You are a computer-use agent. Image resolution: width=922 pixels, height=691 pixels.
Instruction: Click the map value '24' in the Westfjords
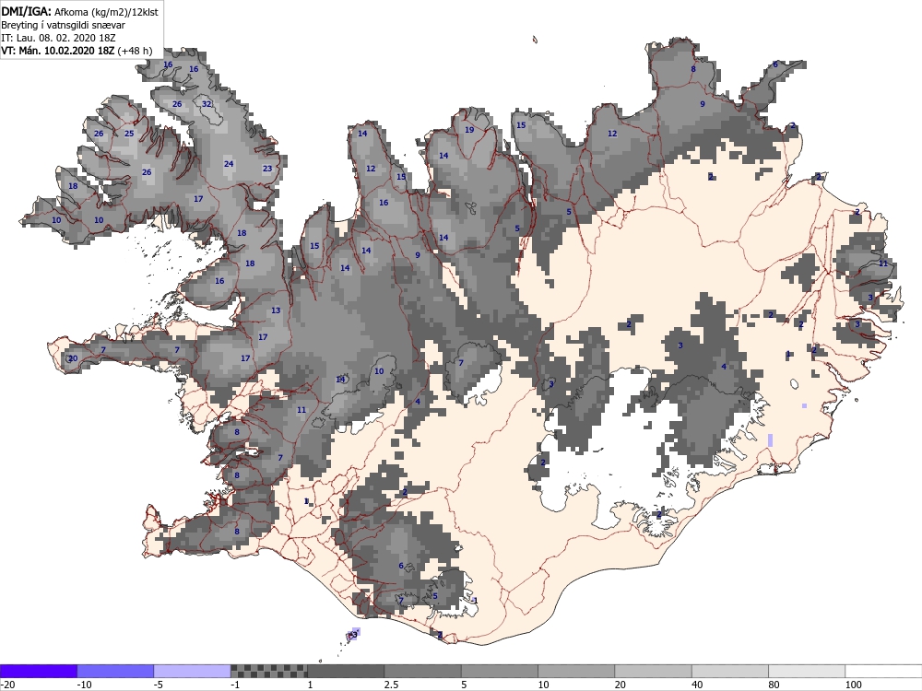(x=229, y=164)
